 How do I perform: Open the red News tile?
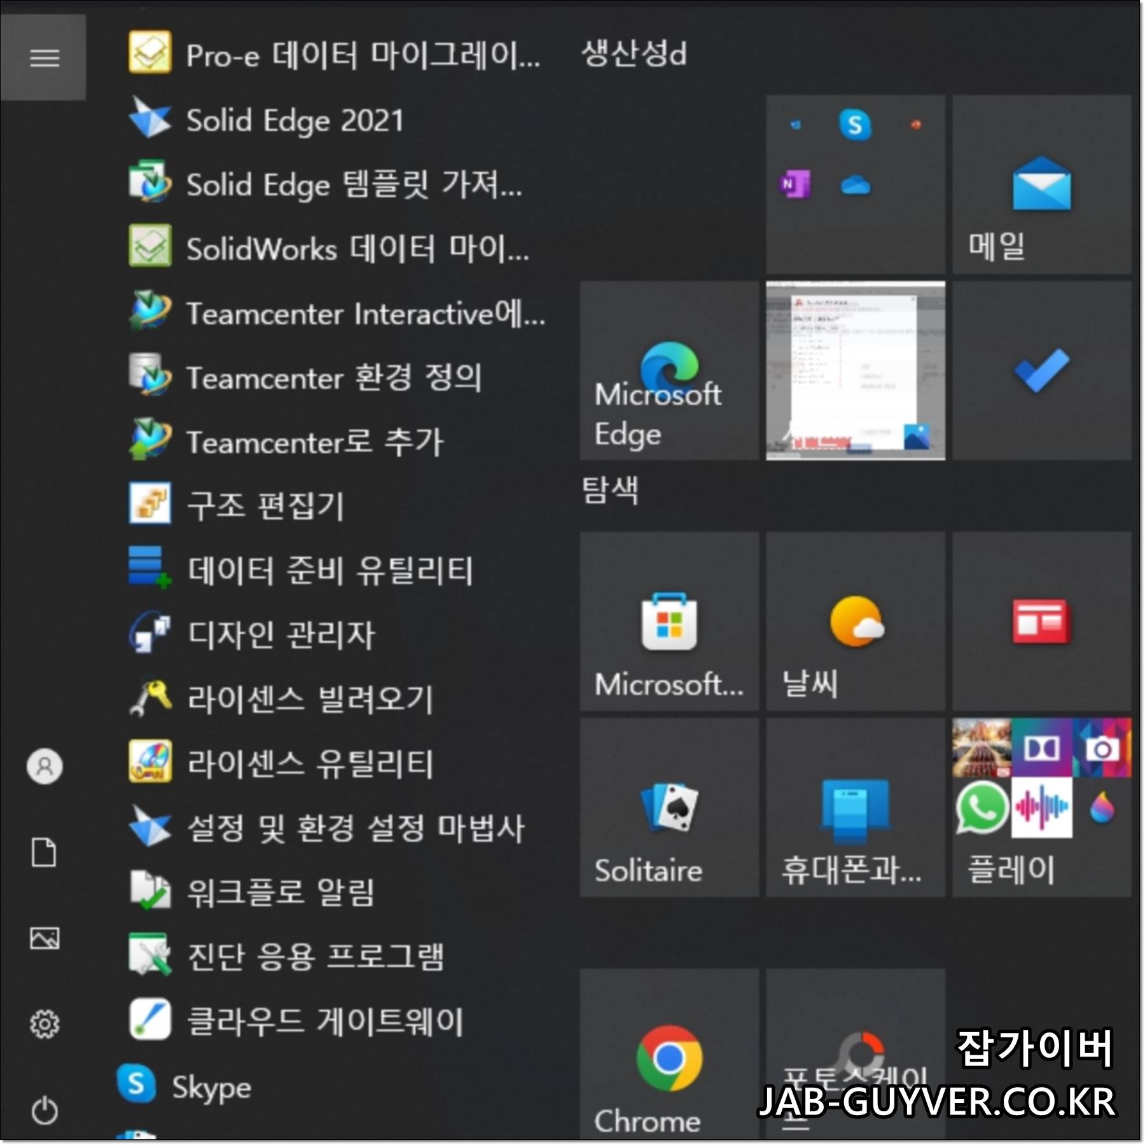tap(1041, 621)
